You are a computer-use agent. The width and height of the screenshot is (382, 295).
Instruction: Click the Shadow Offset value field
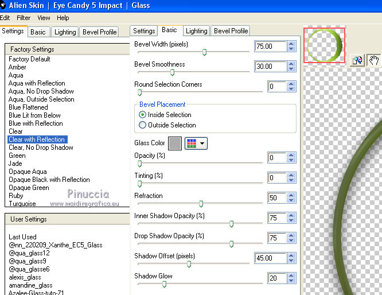coord(270,258)
